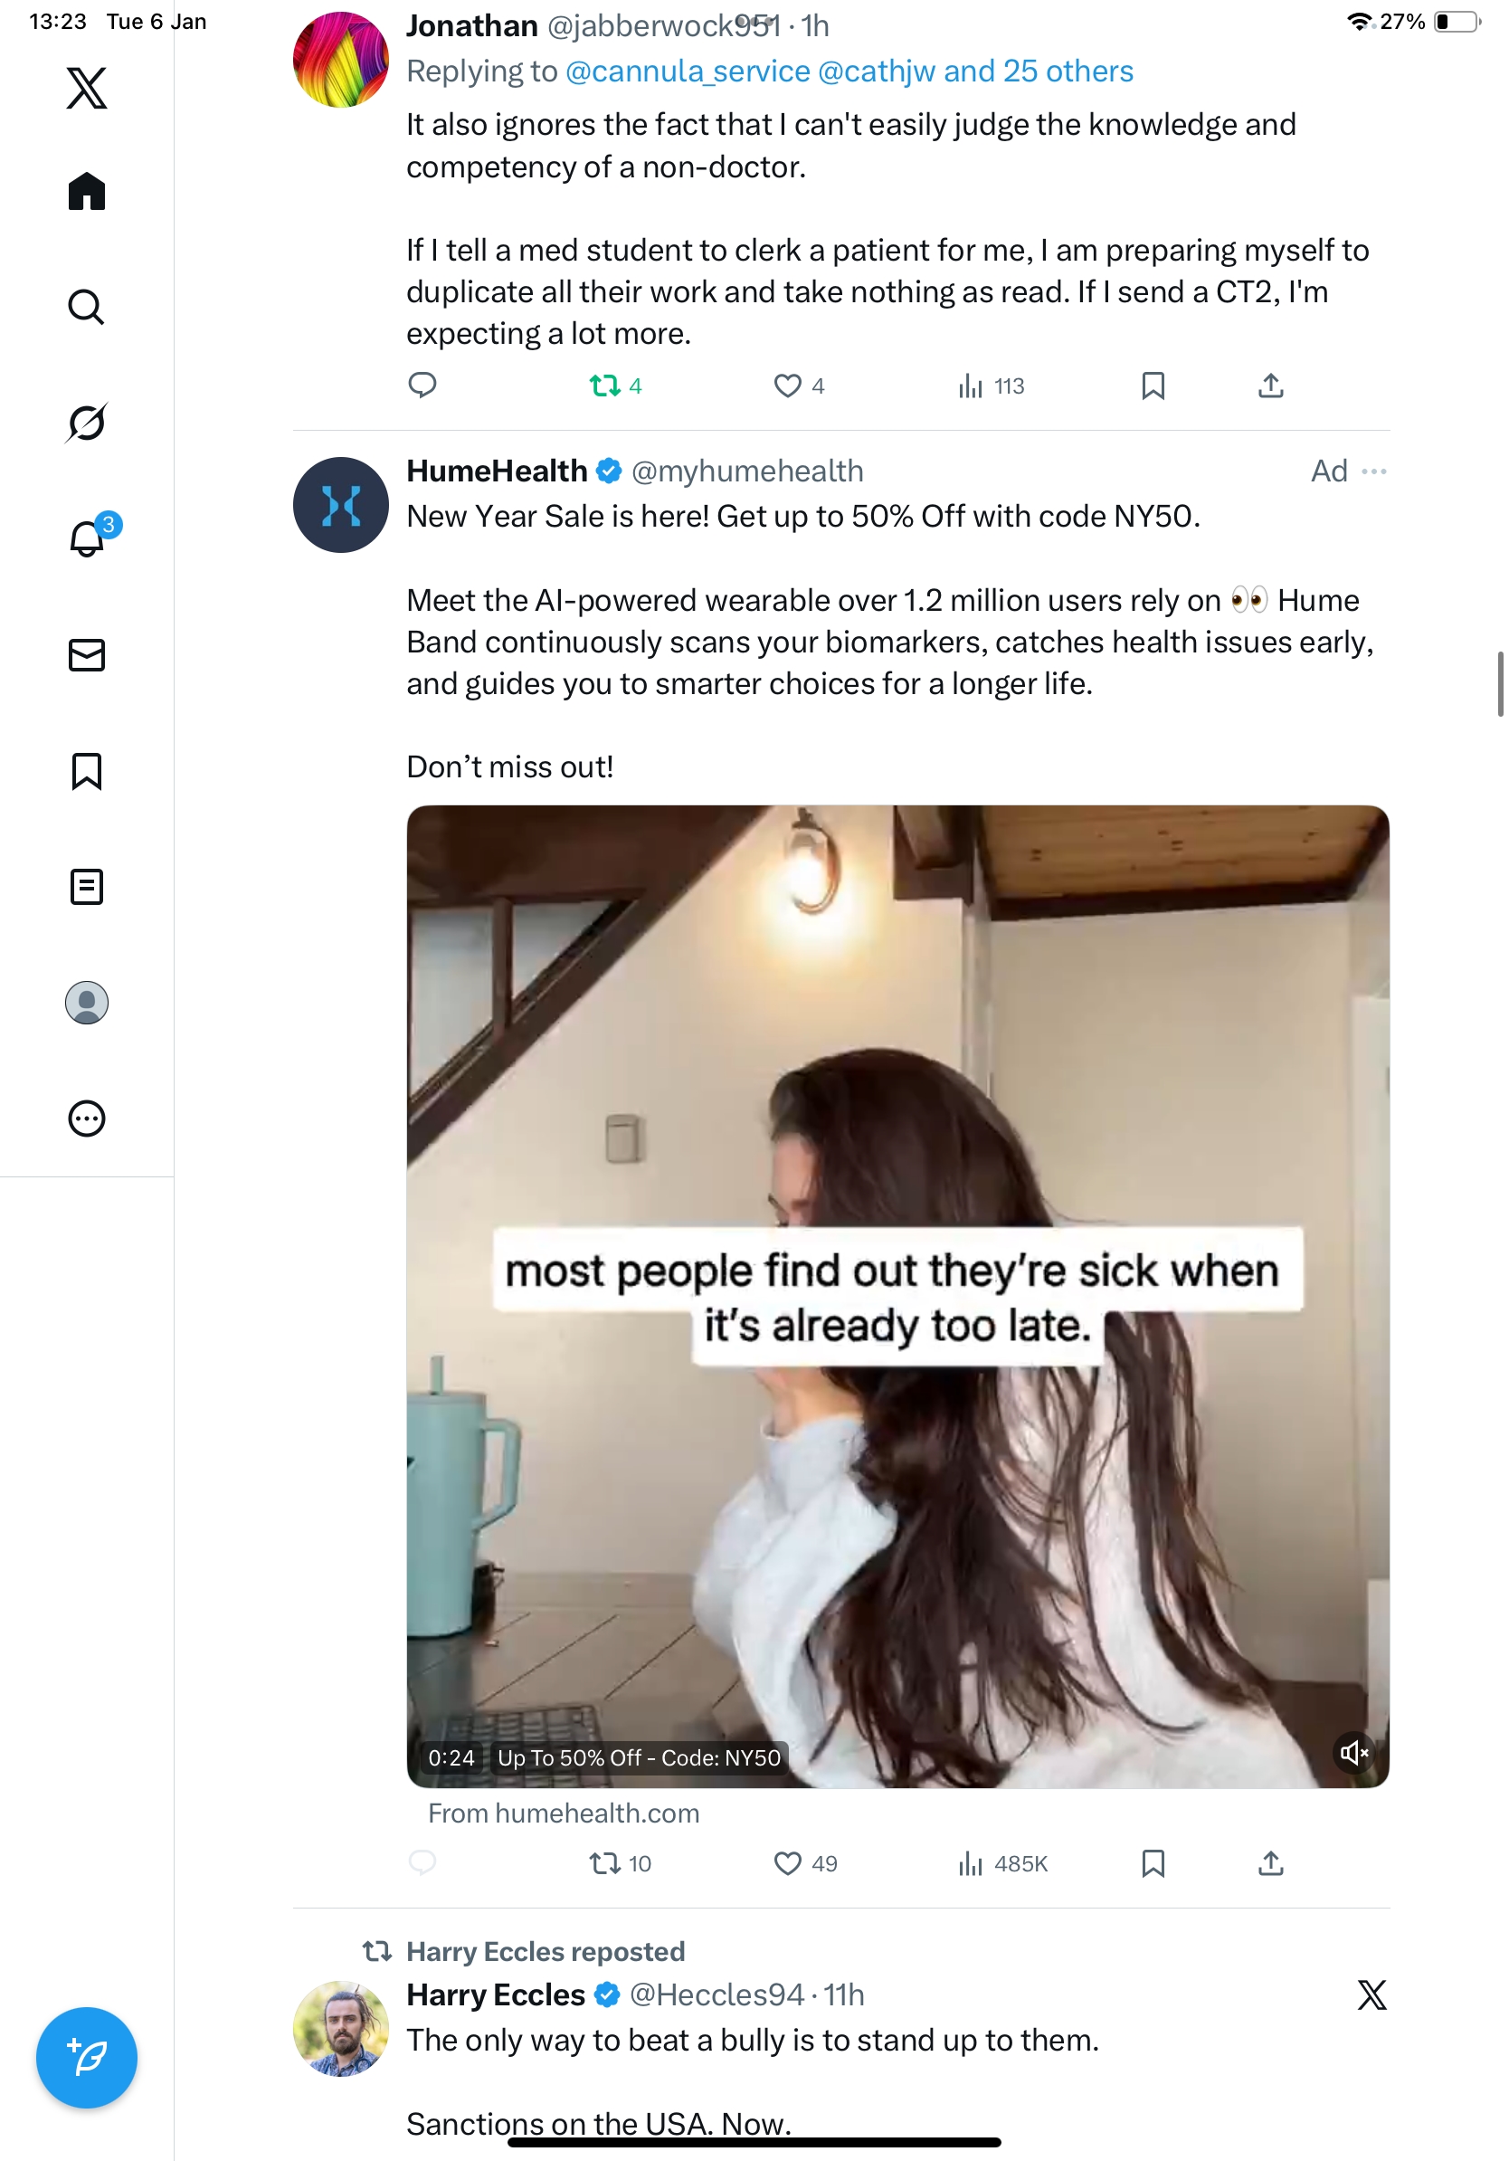Click the page scrollbar on right edge
This screenshot has width=1509, height=2161.
[1500, 683]
